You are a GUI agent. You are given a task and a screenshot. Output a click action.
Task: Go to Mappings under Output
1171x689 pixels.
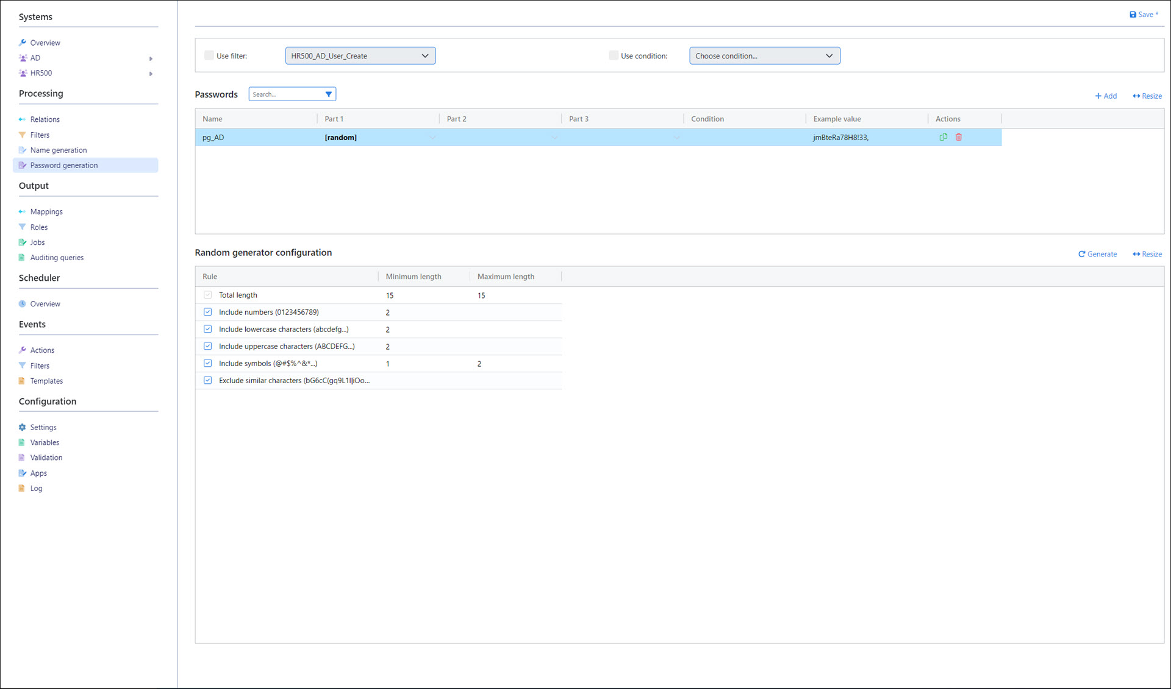tap(46, 211)
